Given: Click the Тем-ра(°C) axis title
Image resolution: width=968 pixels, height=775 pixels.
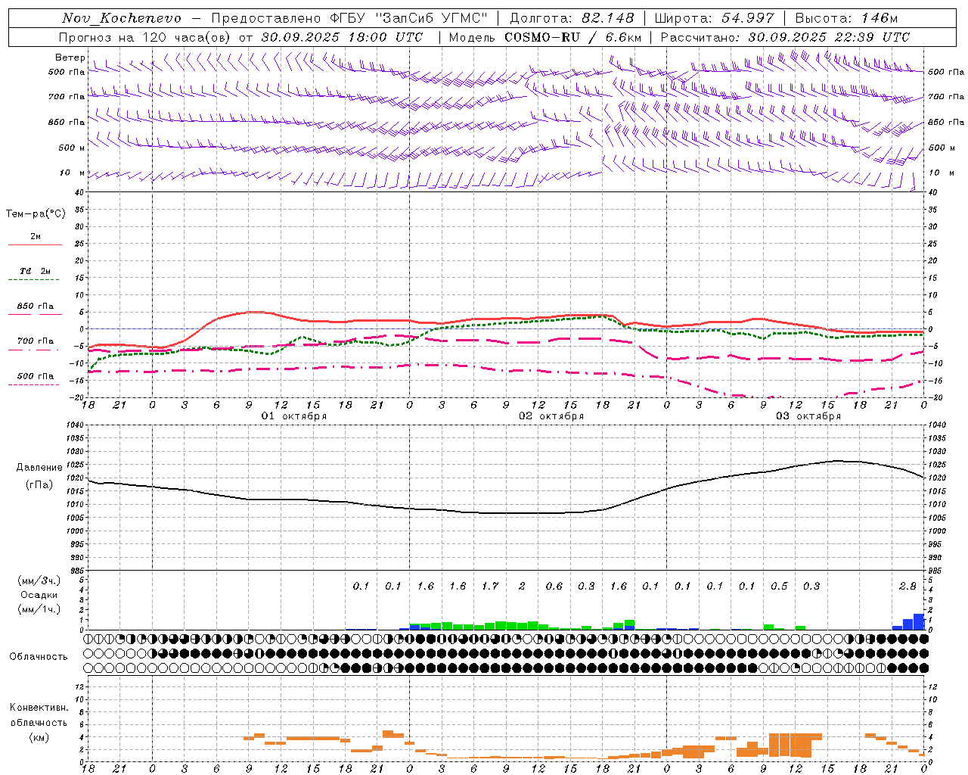Looking at the screenshot, I should (36, 214).
